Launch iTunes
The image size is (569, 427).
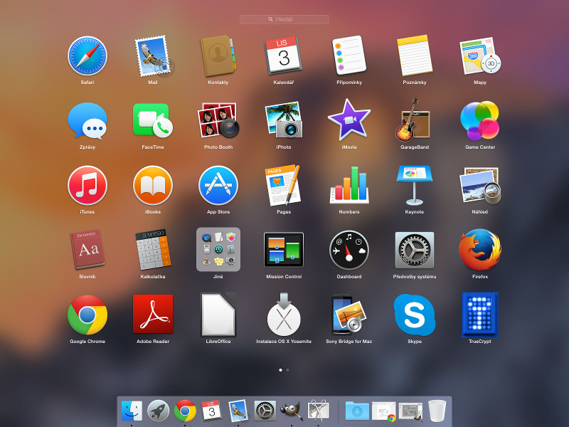87,185
